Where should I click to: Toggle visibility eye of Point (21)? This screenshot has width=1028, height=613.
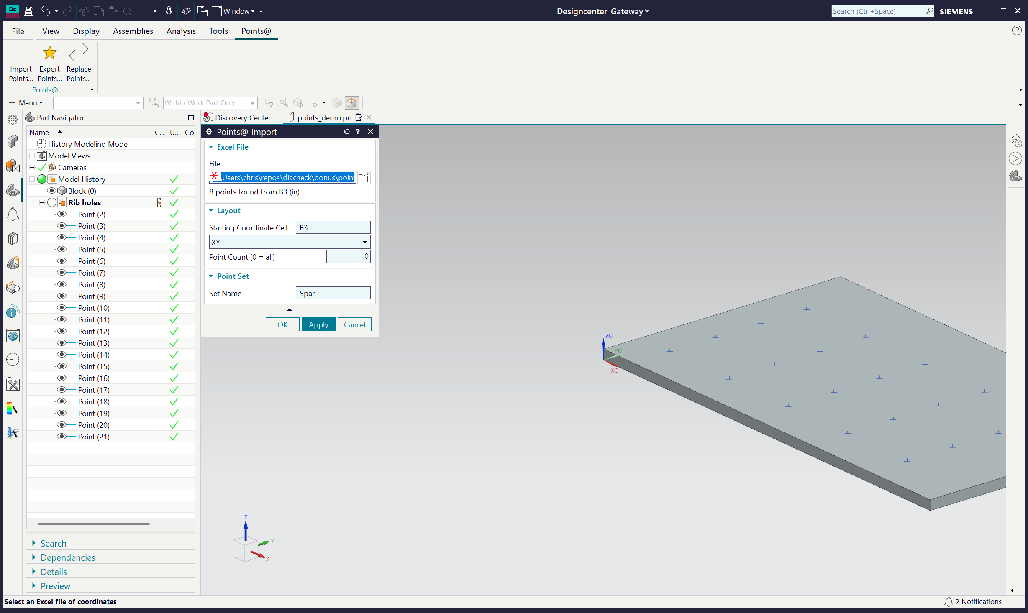click(x=62, y=437)
